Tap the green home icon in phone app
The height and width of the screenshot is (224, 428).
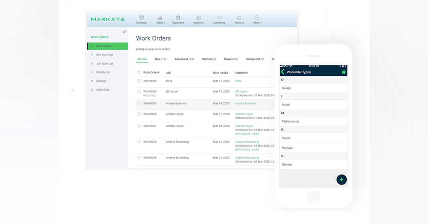[x=344, y=72]
